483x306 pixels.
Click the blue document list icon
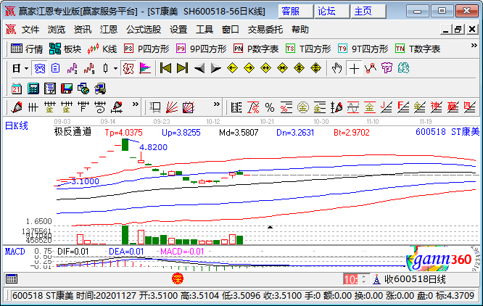(x=56, y=68)
